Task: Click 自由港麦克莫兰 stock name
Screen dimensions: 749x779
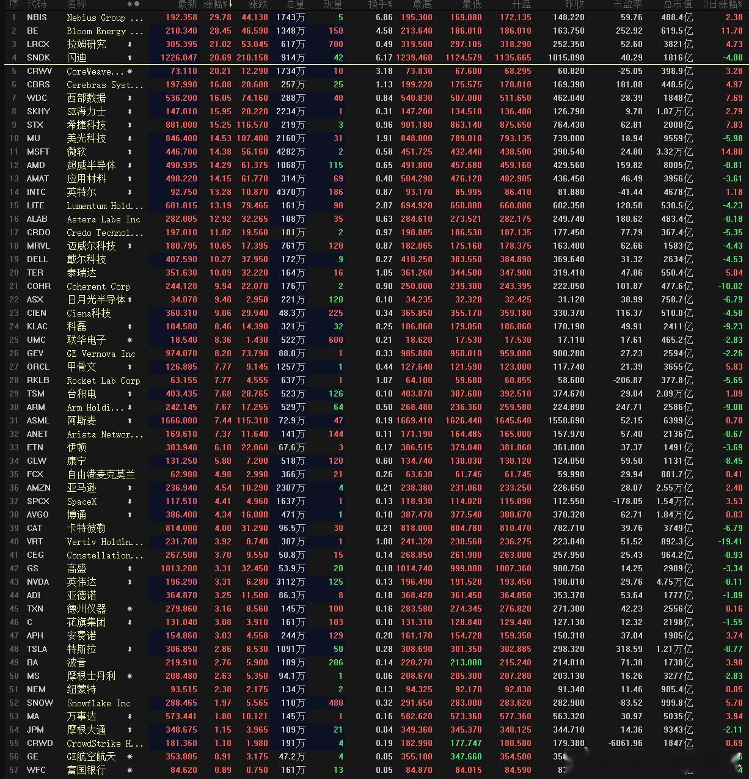Action: (101, 475)
